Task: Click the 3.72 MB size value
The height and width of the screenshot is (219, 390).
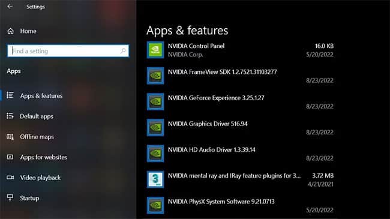Action: point(323,175)
